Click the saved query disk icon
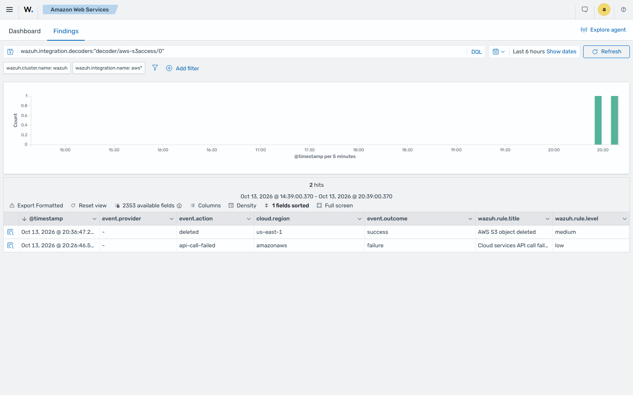This screenshot has width=633, height=395. click(x=11, y=52)
